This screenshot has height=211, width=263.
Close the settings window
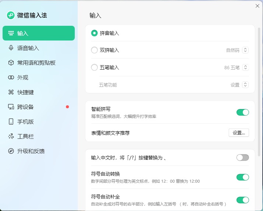(257, 6)
